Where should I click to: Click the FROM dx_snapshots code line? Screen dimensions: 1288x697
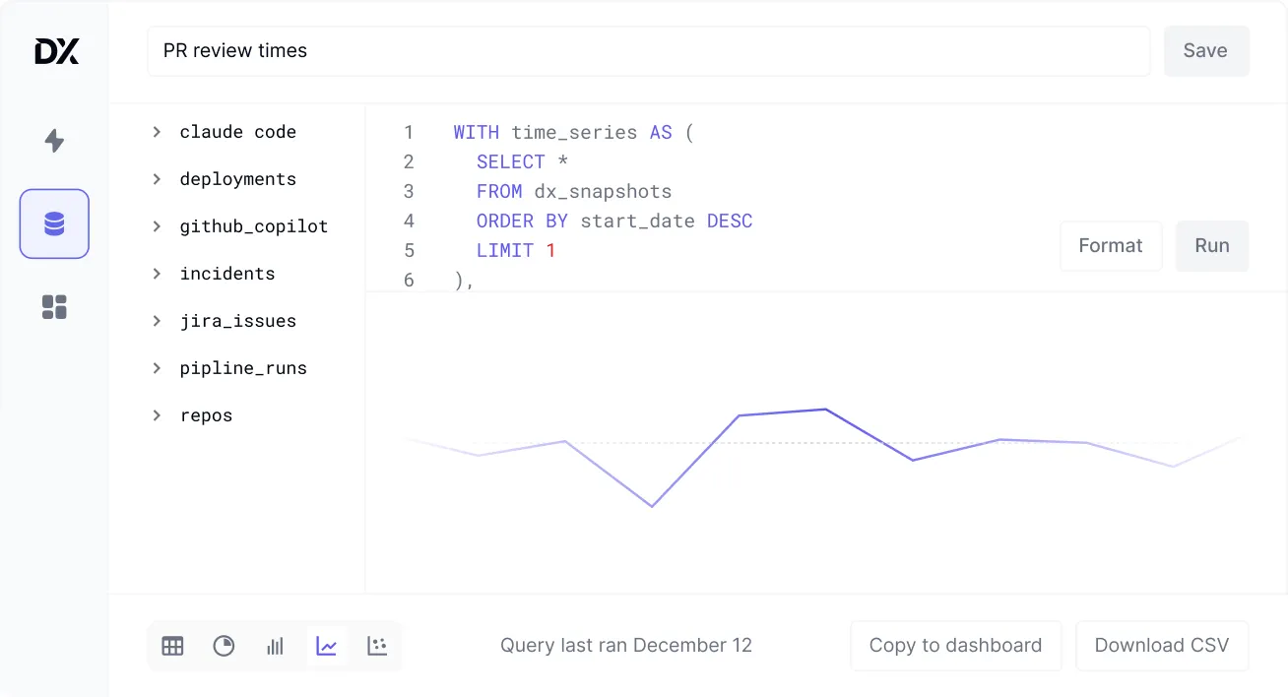pos(574,191)
